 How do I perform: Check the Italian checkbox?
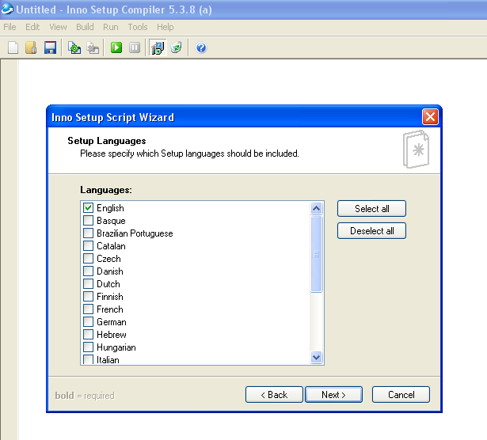88,359
